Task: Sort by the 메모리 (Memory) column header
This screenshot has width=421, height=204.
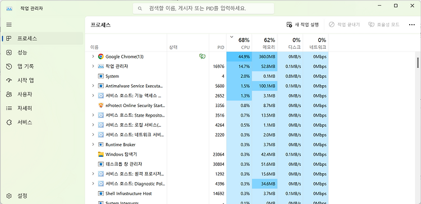Action: pos(265,43)
